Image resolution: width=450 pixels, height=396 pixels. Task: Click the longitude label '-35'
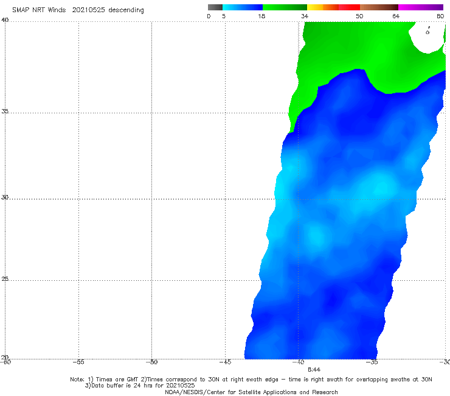[372, 362]
